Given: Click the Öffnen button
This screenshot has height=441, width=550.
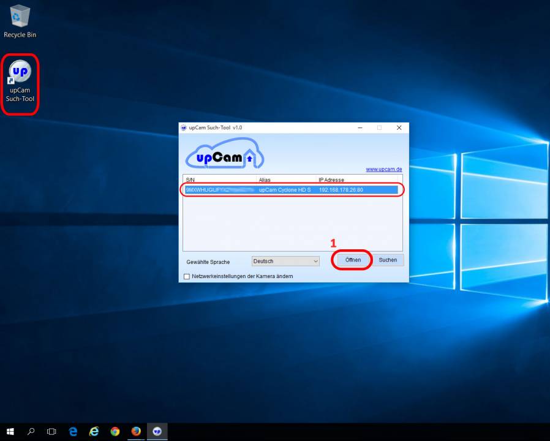Looking at the screenshot, I should [353, 260].
